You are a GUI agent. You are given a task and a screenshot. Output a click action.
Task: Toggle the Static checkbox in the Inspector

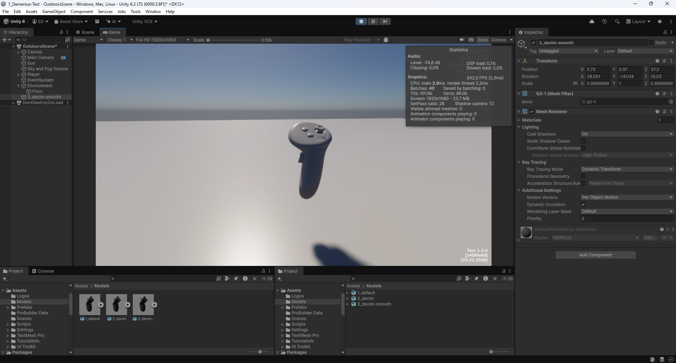point(652,43)
